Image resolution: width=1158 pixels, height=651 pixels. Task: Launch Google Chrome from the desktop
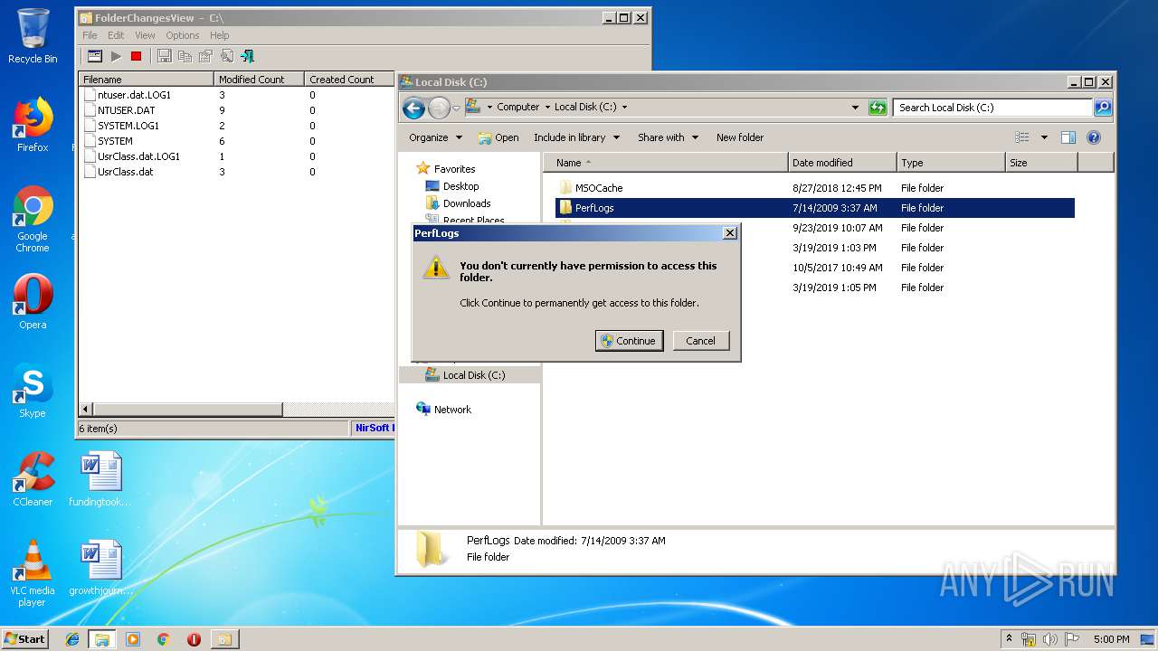click(x=33, y=220)
